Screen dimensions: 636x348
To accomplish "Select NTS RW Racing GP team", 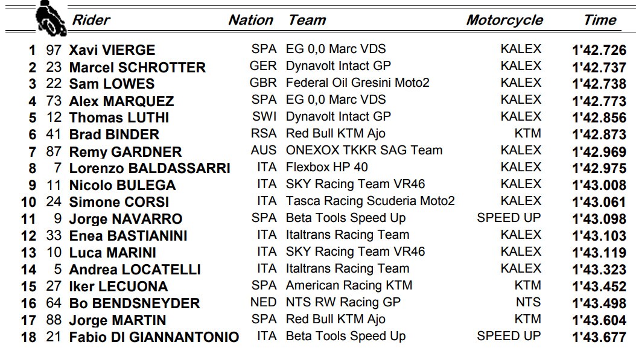I will click(343, 302).
